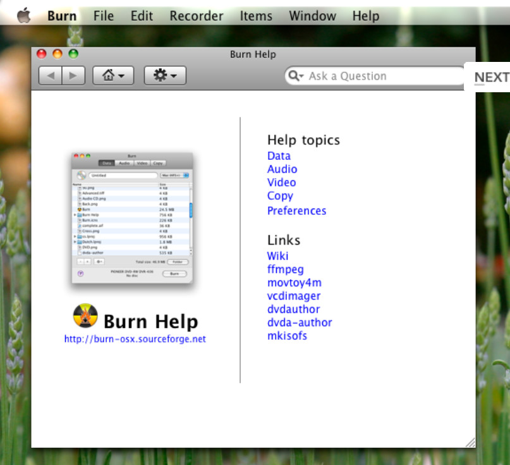Click the magnifier icon in the search field
The image size is (510, 465).
click(x=293, y=76)
